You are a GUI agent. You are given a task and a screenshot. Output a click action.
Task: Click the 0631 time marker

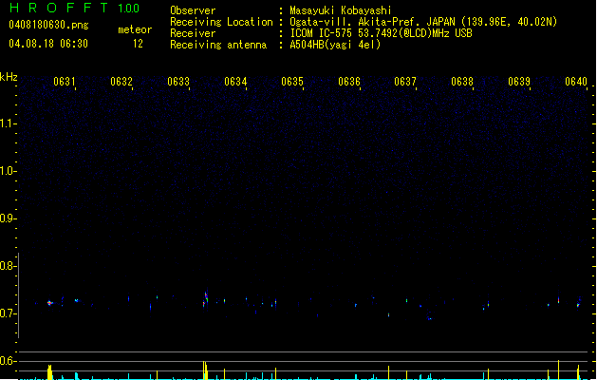64,82
